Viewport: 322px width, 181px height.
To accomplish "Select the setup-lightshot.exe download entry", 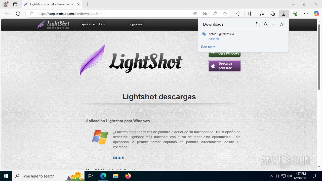I will click(243, 36).
